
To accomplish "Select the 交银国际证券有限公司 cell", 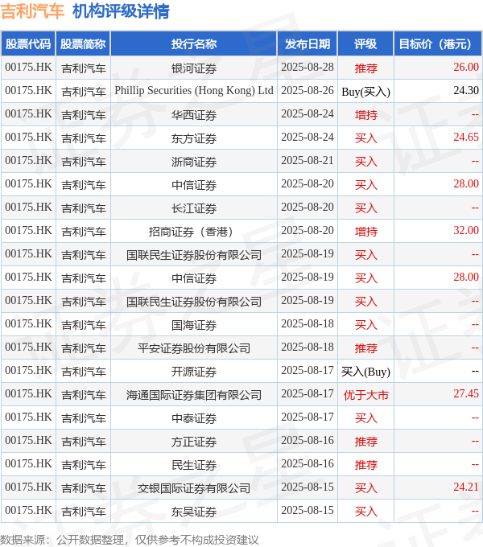I will (194, 488).
